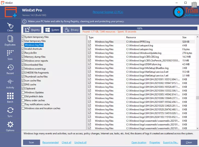
Task: Click the 100% scan progress bar
Action: point(139,28)
